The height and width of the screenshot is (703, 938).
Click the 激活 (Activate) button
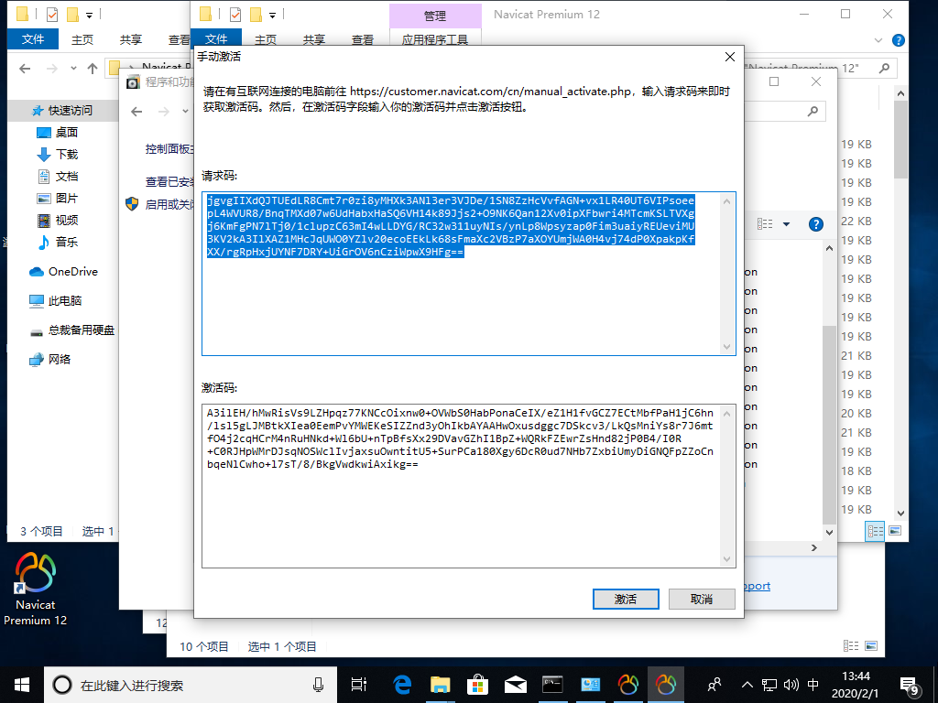(626, 599)
